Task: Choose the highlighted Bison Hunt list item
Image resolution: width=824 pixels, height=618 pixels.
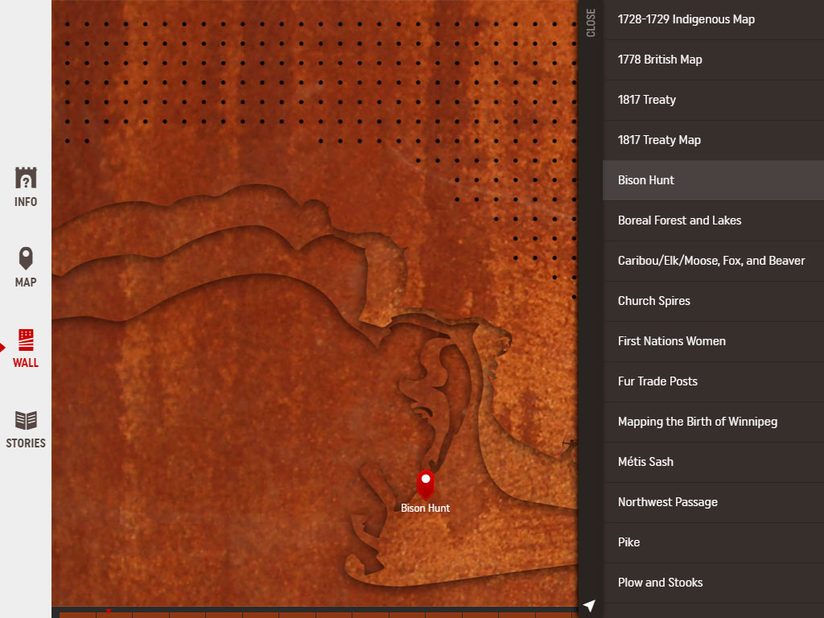Action: pyautogui.click(x=646, y=180)
